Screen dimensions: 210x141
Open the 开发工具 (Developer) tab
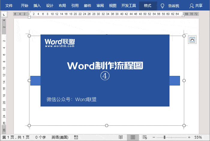(128, 6)
